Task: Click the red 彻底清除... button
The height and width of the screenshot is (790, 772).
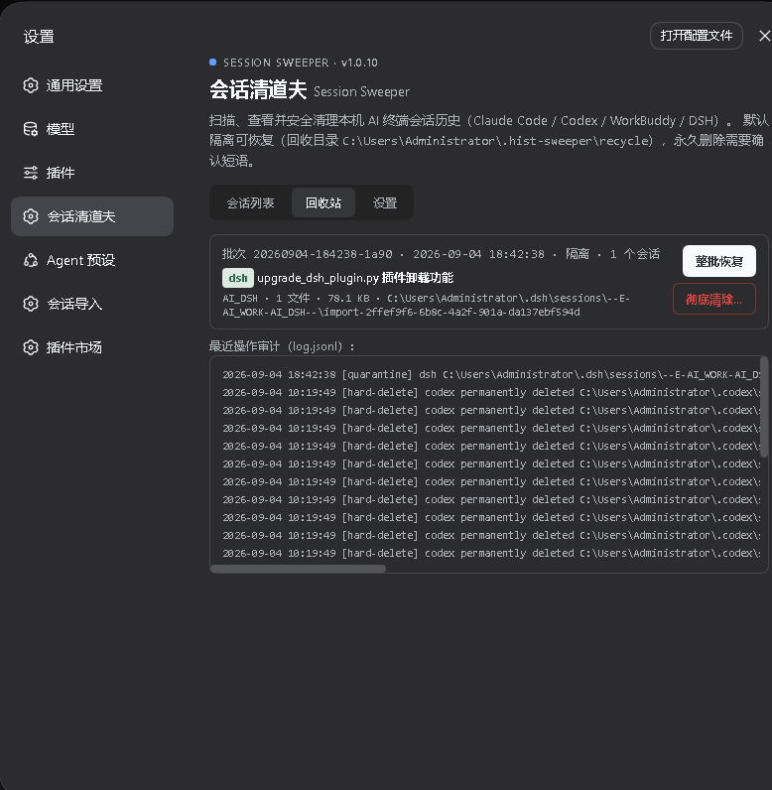Action: [714, 300]
